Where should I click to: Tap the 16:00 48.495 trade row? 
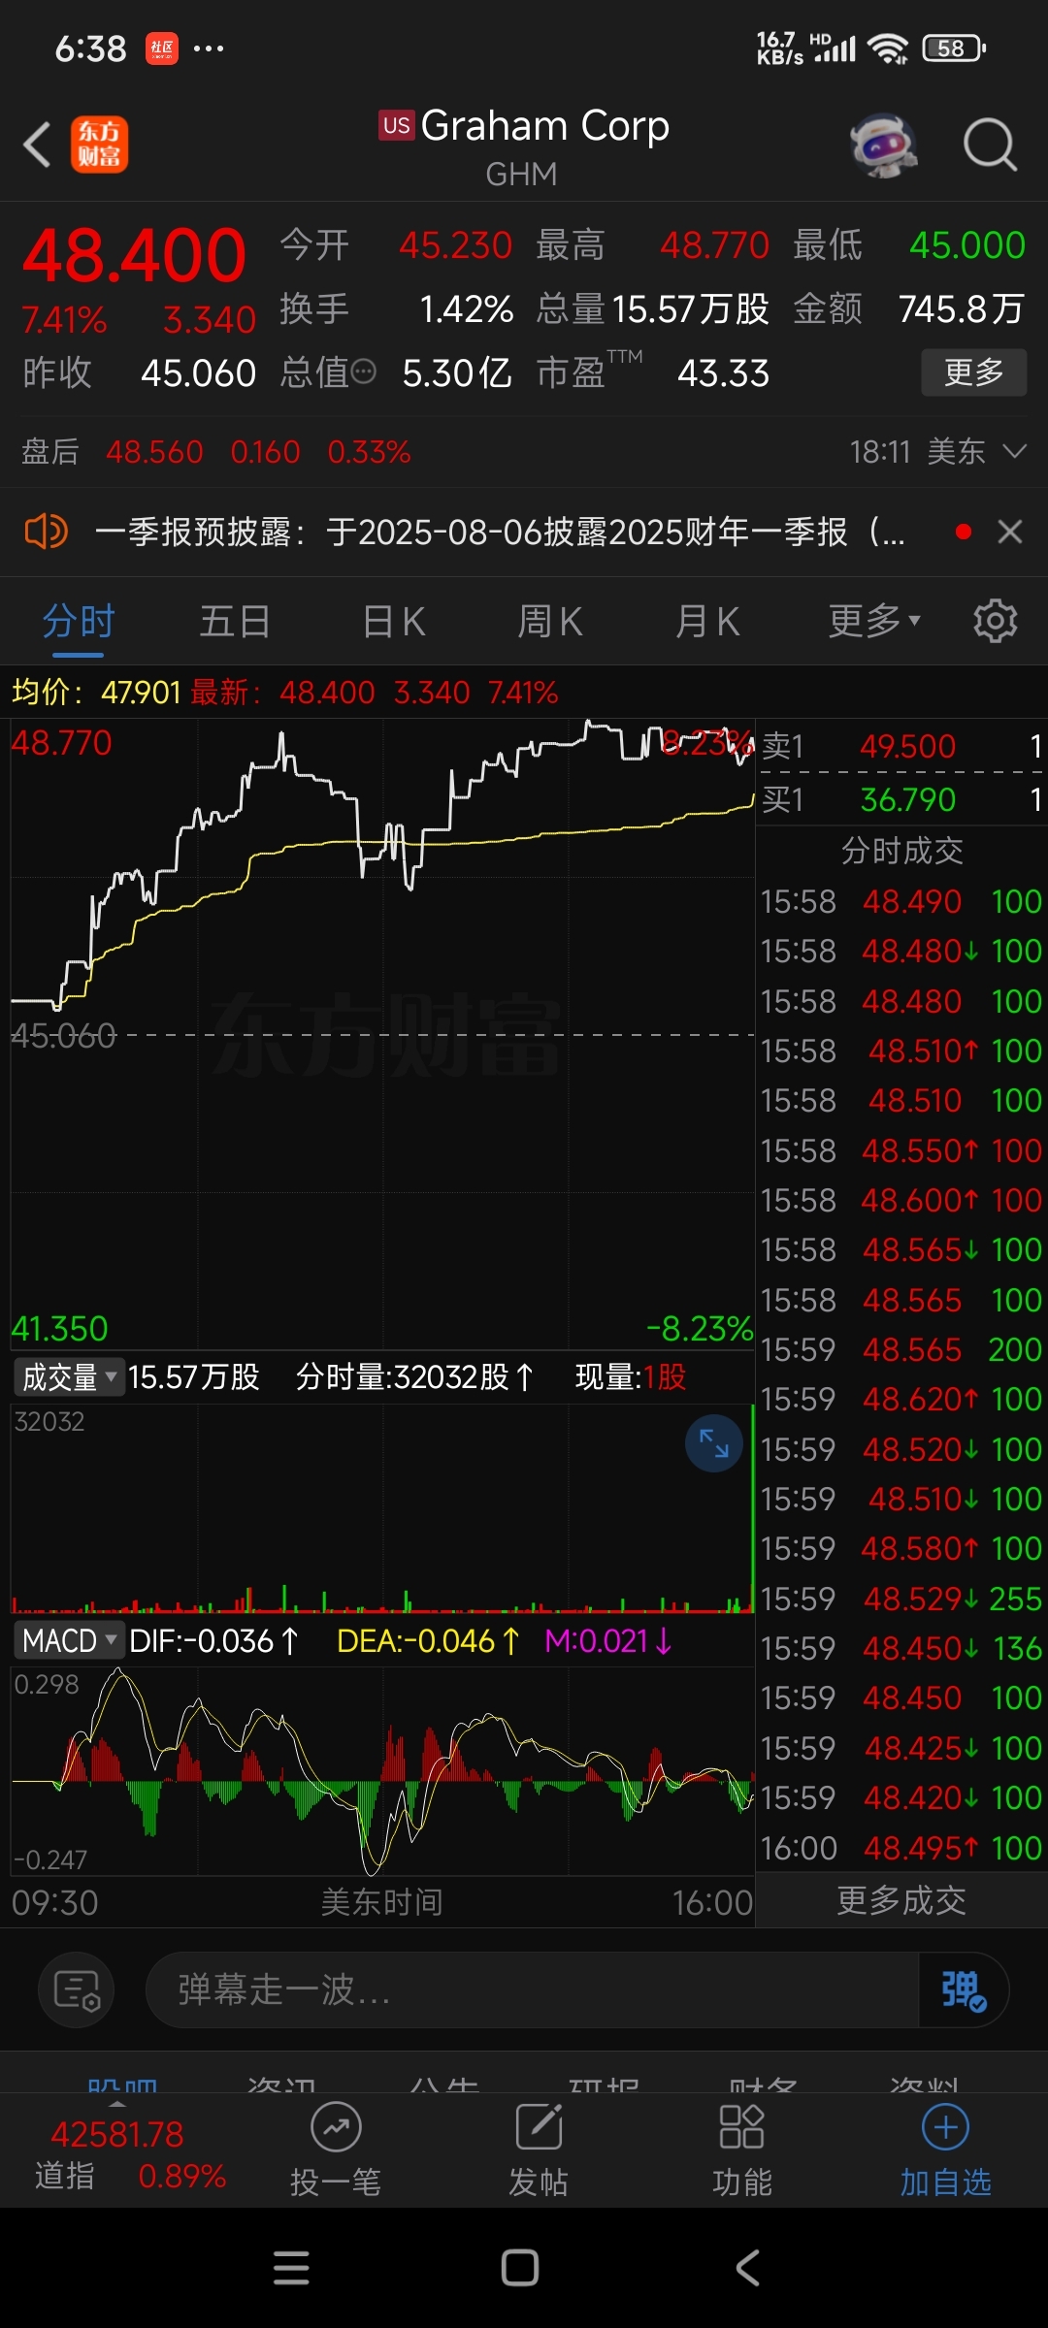pyautogui.click(x=901, y=1848)
